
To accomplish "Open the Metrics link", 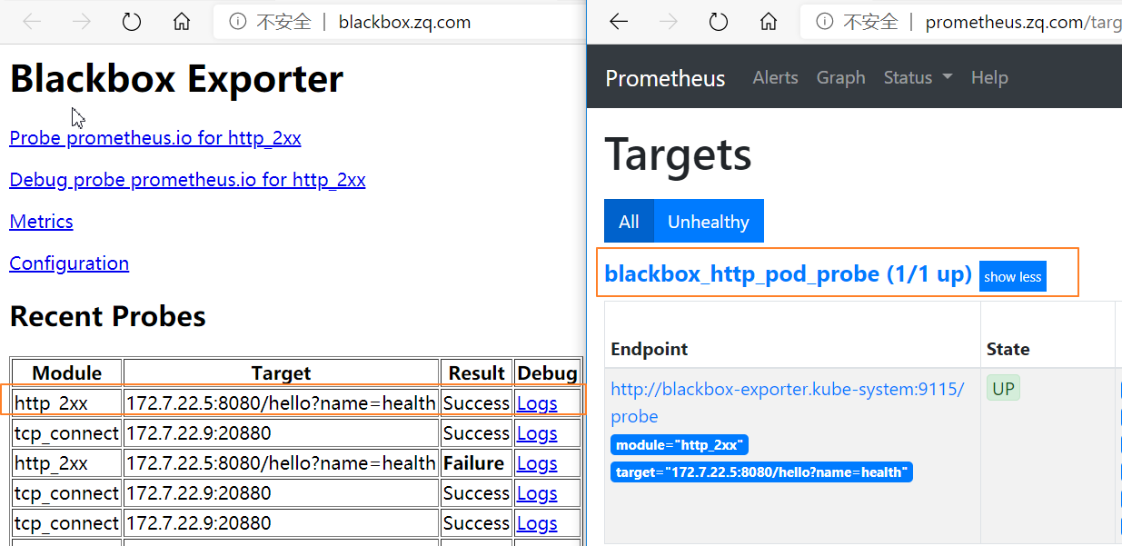I will 41,222.
